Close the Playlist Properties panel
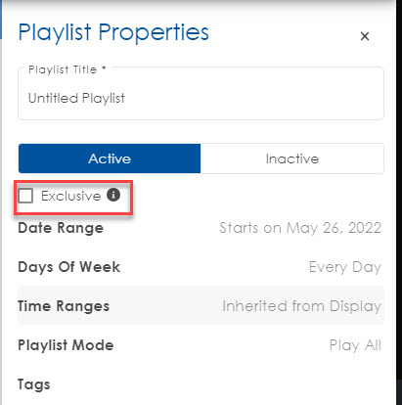Screen dimensions: 402x405 click(x=365, y=36)
